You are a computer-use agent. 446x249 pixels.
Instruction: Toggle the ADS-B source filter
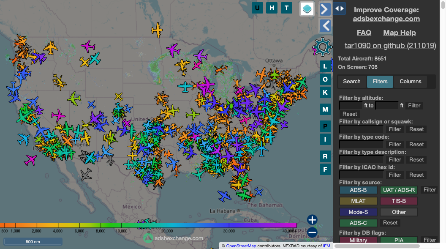[358, 190]
